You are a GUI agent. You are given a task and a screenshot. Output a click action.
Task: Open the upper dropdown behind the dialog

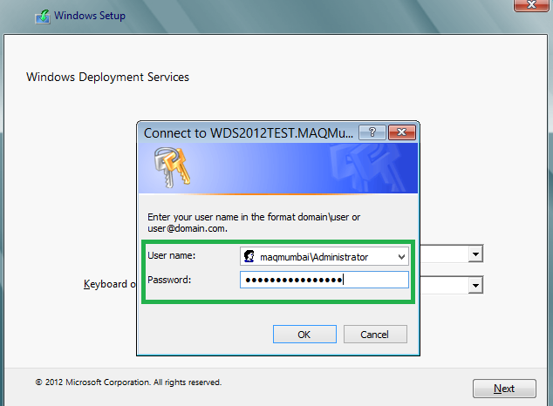475,254
